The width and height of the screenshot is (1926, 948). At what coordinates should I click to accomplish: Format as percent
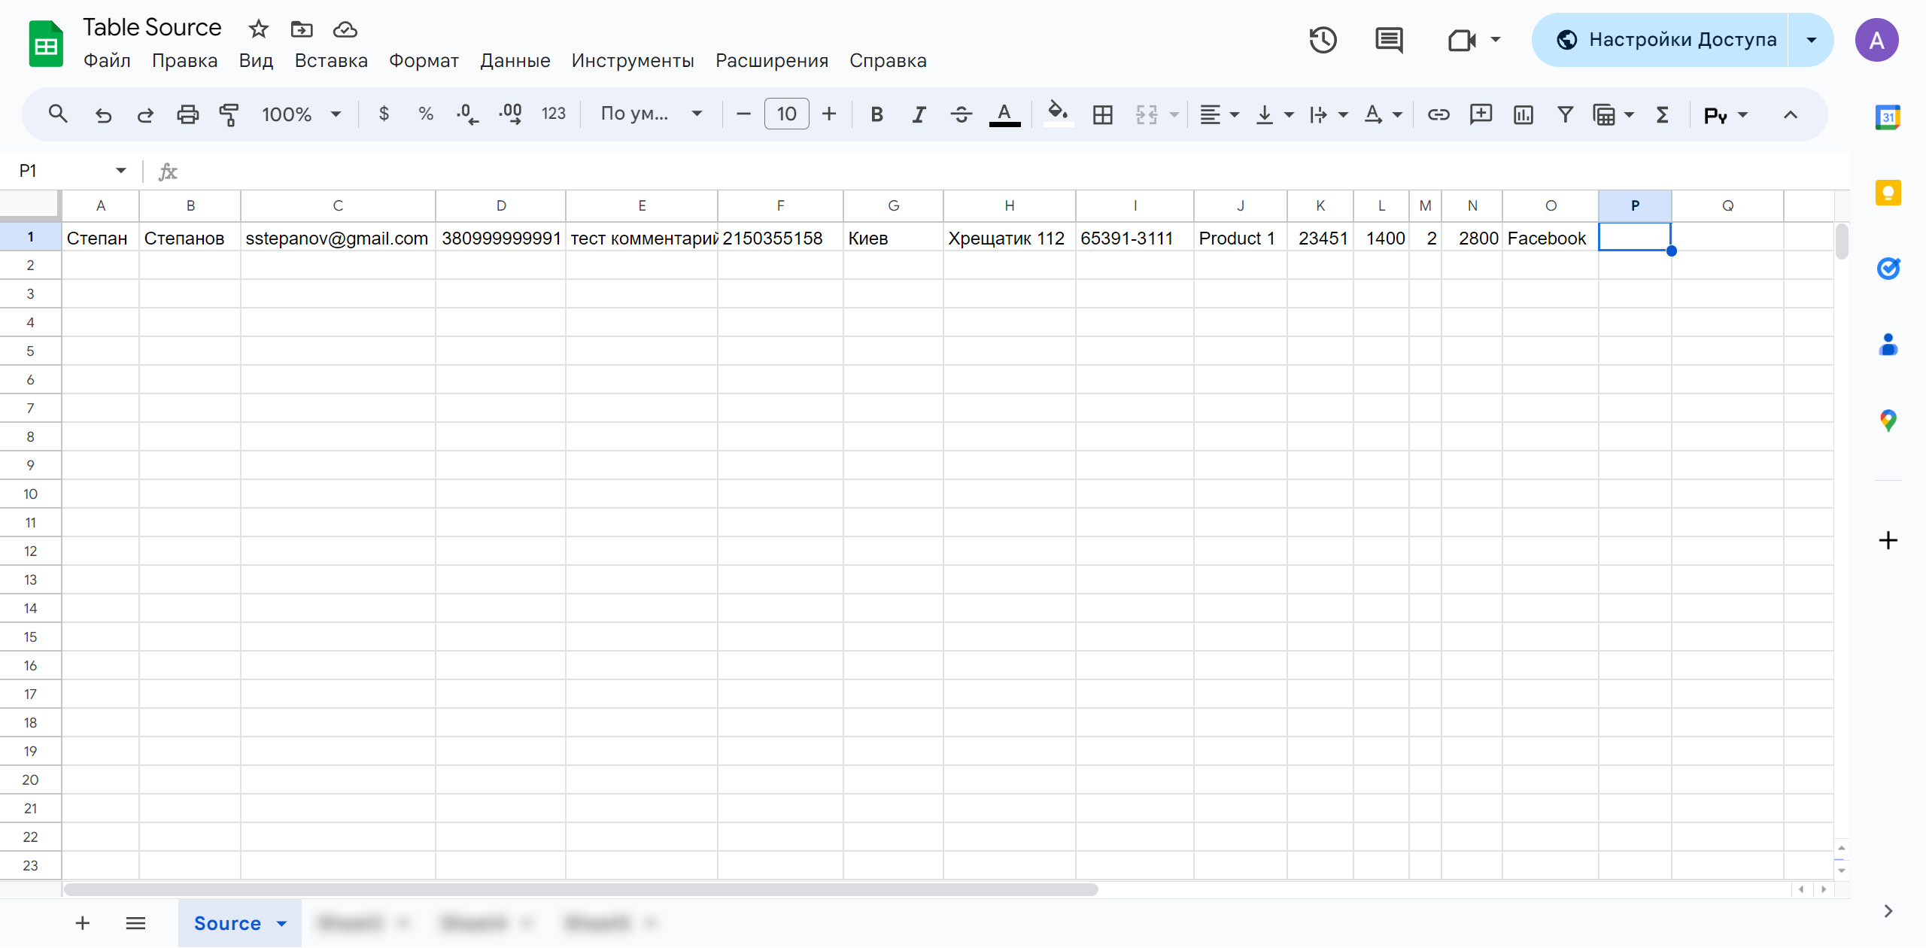426,114
